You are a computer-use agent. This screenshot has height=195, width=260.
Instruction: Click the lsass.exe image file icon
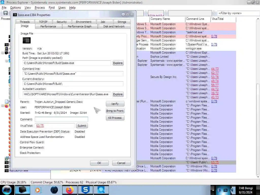point(27,40)
